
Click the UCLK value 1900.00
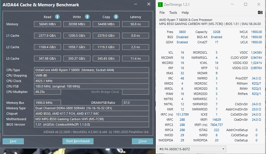pos(256,42)
